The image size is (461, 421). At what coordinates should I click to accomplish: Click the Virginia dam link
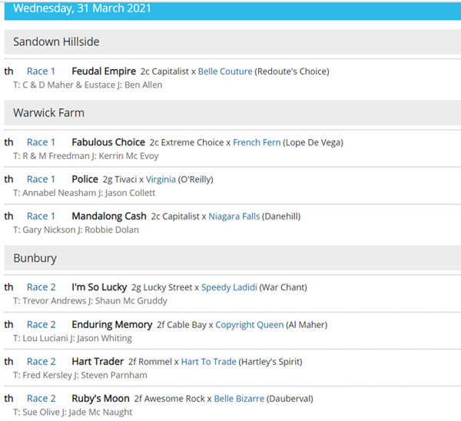(161, 179)
